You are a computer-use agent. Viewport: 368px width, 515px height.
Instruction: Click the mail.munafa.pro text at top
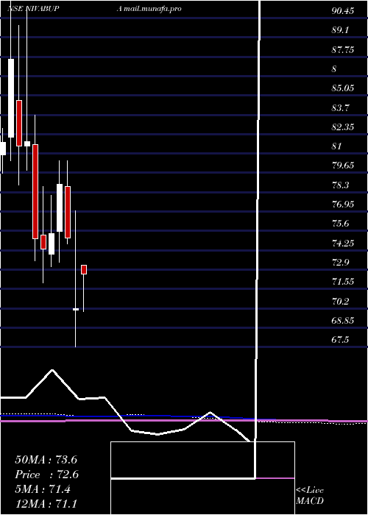point(153,9)
